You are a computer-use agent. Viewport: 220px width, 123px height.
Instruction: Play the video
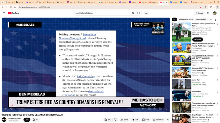pos(5,109)
